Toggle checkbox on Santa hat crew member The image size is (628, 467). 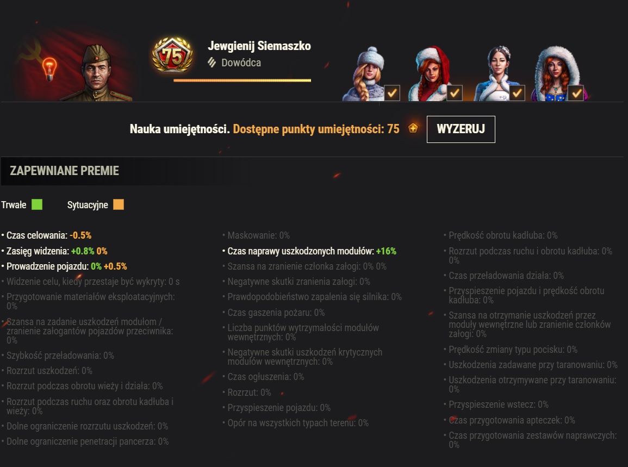click(x=455, y=93)
